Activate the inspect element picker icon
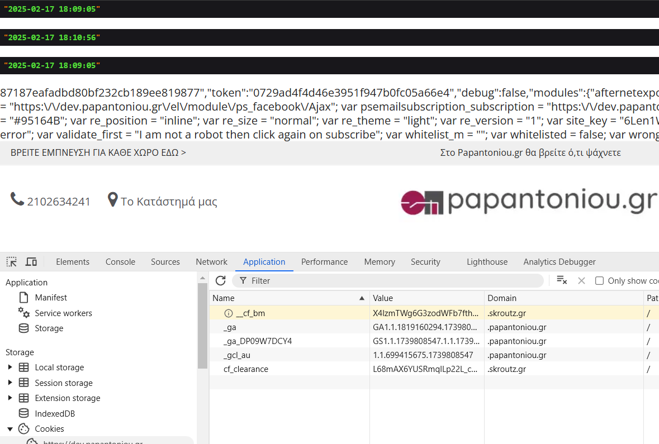The image size is (659, 444). coord(11,262)
